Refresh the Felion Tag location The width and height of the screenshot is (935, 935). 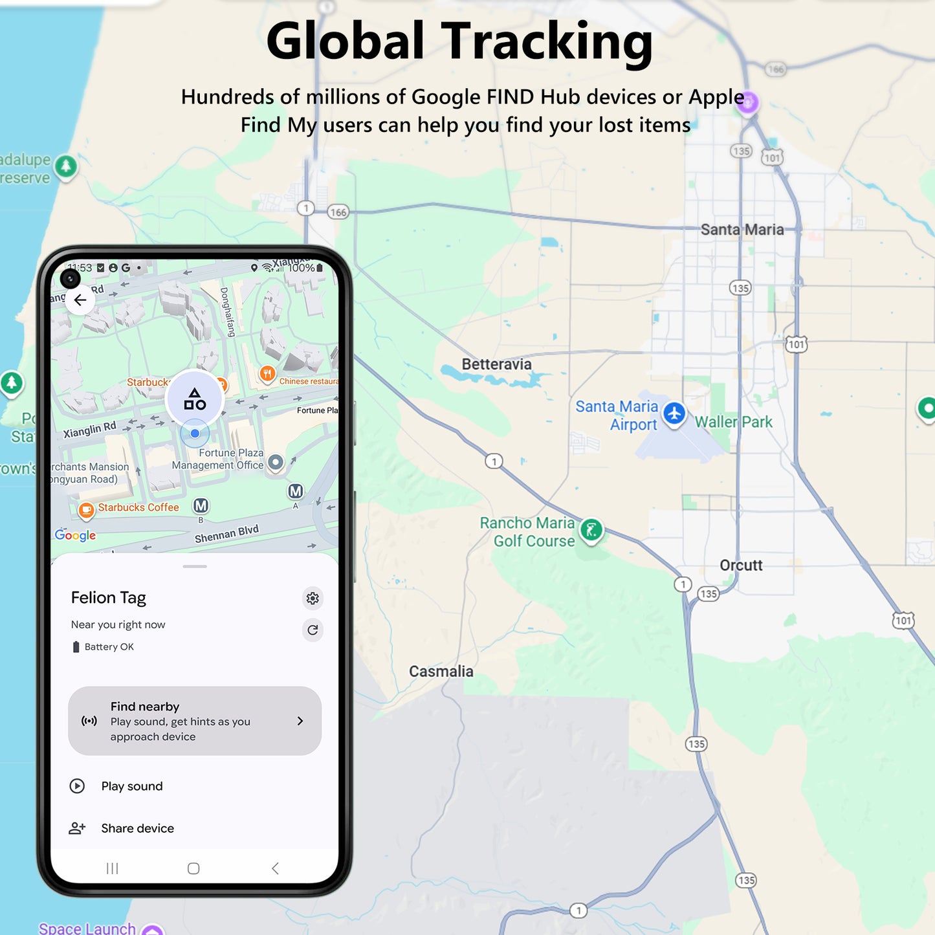tap(313, 630)
